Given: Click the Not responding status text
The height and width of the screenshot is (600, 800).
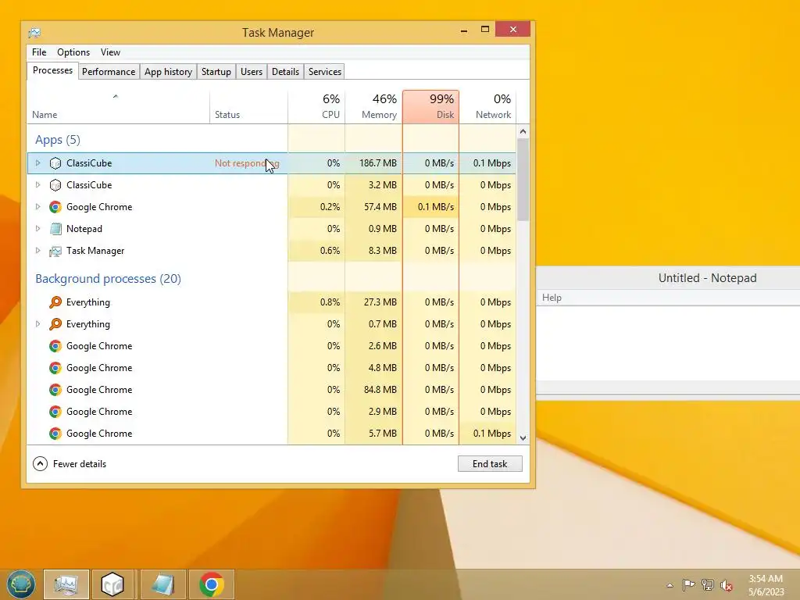Looking at the screenshot, I should point(247,163).
